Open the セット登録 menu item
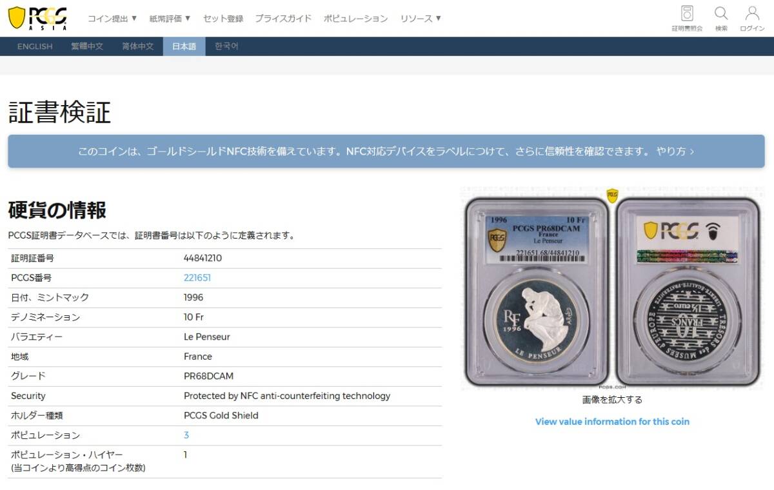This screenshot has height=490, width=774. point(223,19)
